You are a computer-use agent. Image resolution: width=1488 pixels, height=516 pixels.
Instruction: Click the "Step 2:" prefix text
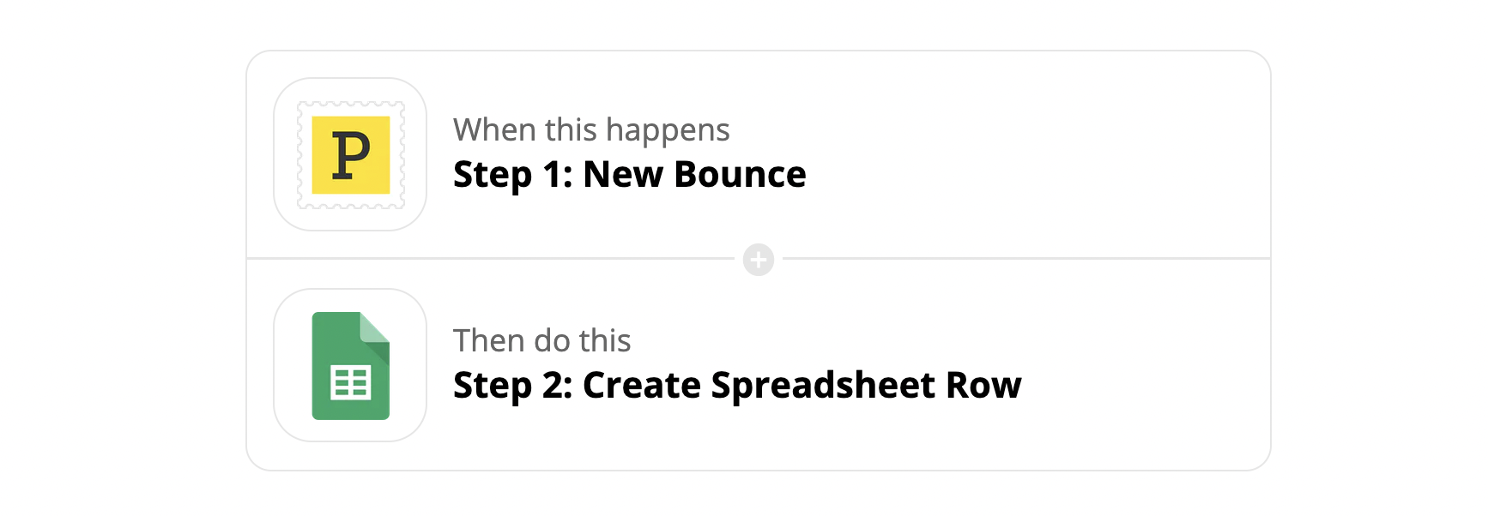point(512,386)
